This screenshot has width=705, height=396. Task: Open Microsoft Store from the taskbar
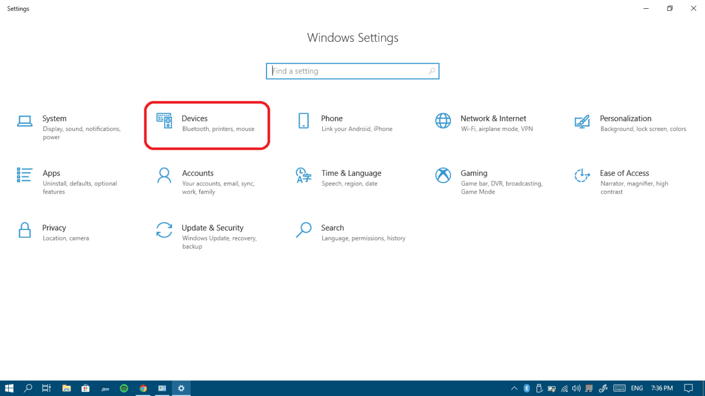pos(85,388)
